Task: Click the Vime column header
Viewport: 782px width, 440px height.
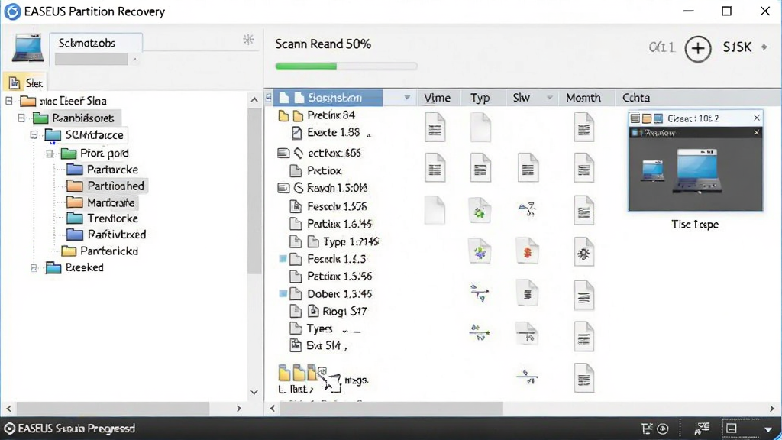Action: click(x=438, y=98)
